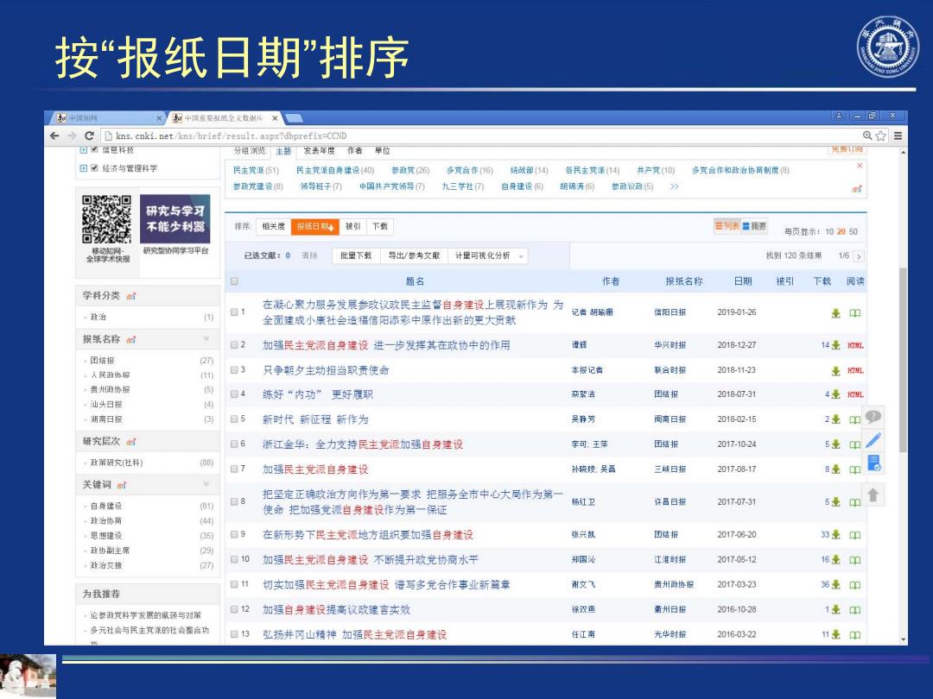
Task: Click the zoom magnifier icon in address bar
Action: click(x=867, y=135)
